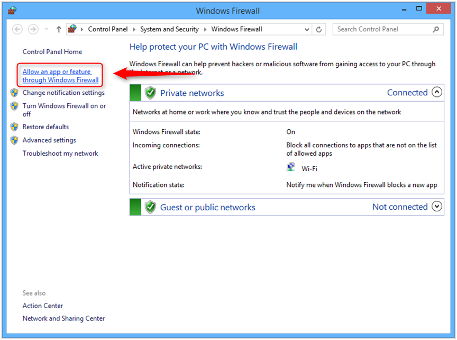The image size is (457, 340).
Task: Click the Not connected status text
Action: tap(400, 207)
